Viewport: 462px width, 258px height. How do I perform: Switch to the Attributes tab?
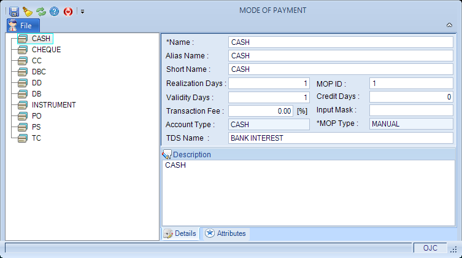pos(226,233)
